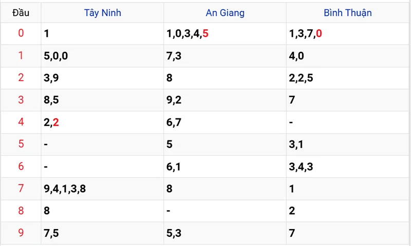
Task: Click the Bình Thuận cell showing 1,3,7,0
Action: tap(306, 34)
